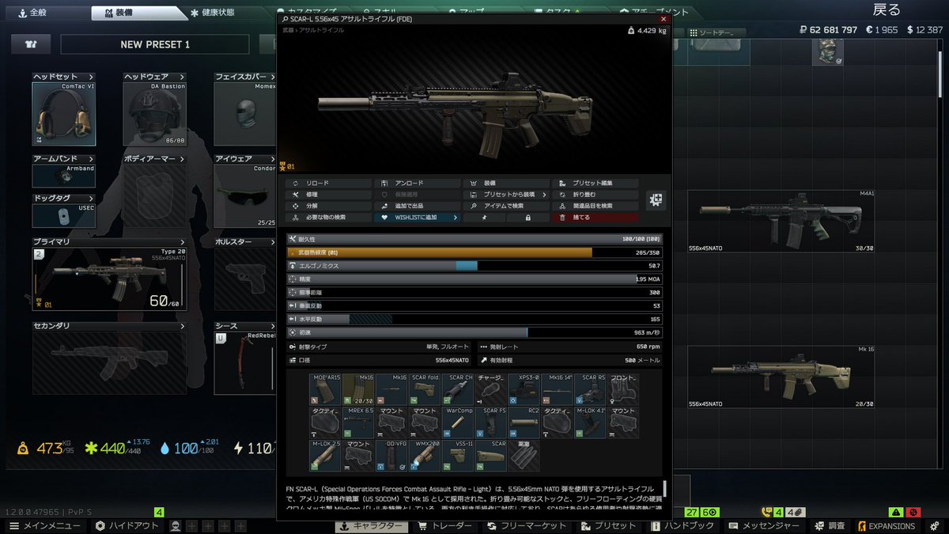Select the SCAR RS rear sight mod
Viewport: 949px width, 534px height.
pos(591,389)
